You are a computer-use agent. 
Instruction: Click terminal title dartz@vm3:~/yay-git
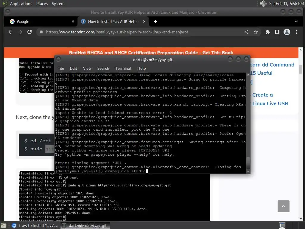pos(153,60)
